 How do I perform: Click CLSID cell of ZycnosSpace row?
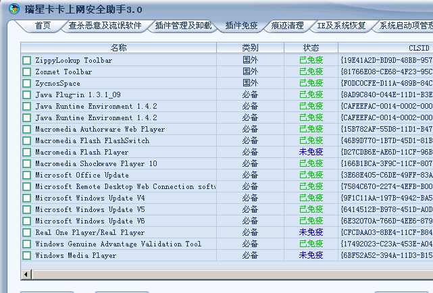386,83
